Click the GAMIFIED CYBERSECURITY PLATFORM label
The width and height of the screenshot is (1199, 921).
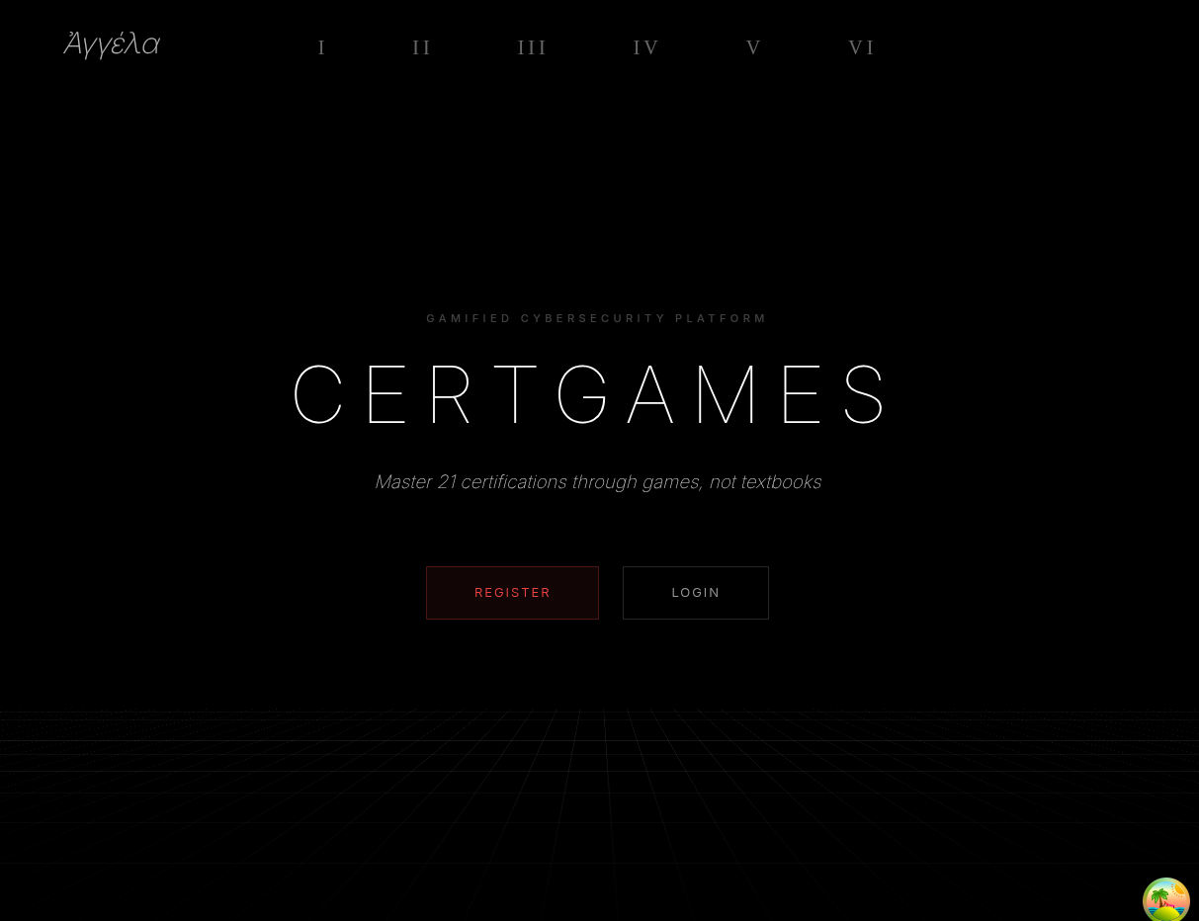(x=597, y=318)
